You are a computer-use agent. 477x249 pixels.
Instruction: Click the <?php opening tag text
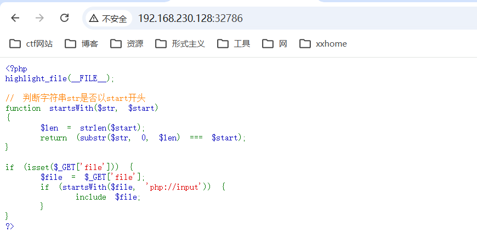click(x=16, y=69)
